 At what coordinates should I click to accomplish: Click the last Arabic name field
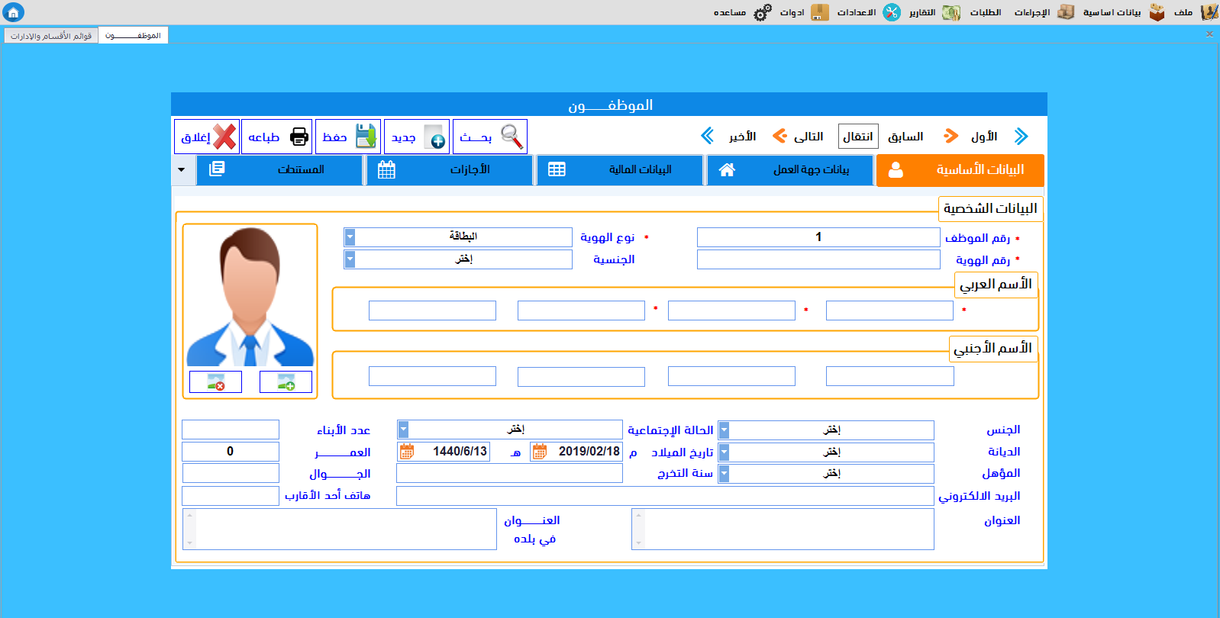(432, 311)
